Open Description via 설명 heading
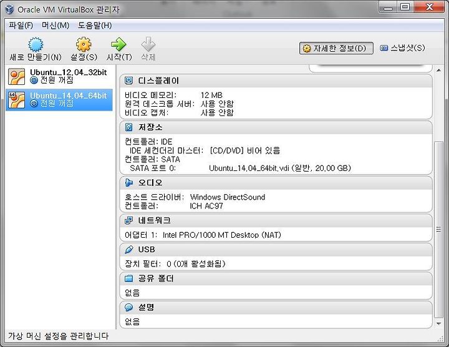The image size is (449, 347). point(146,308)
